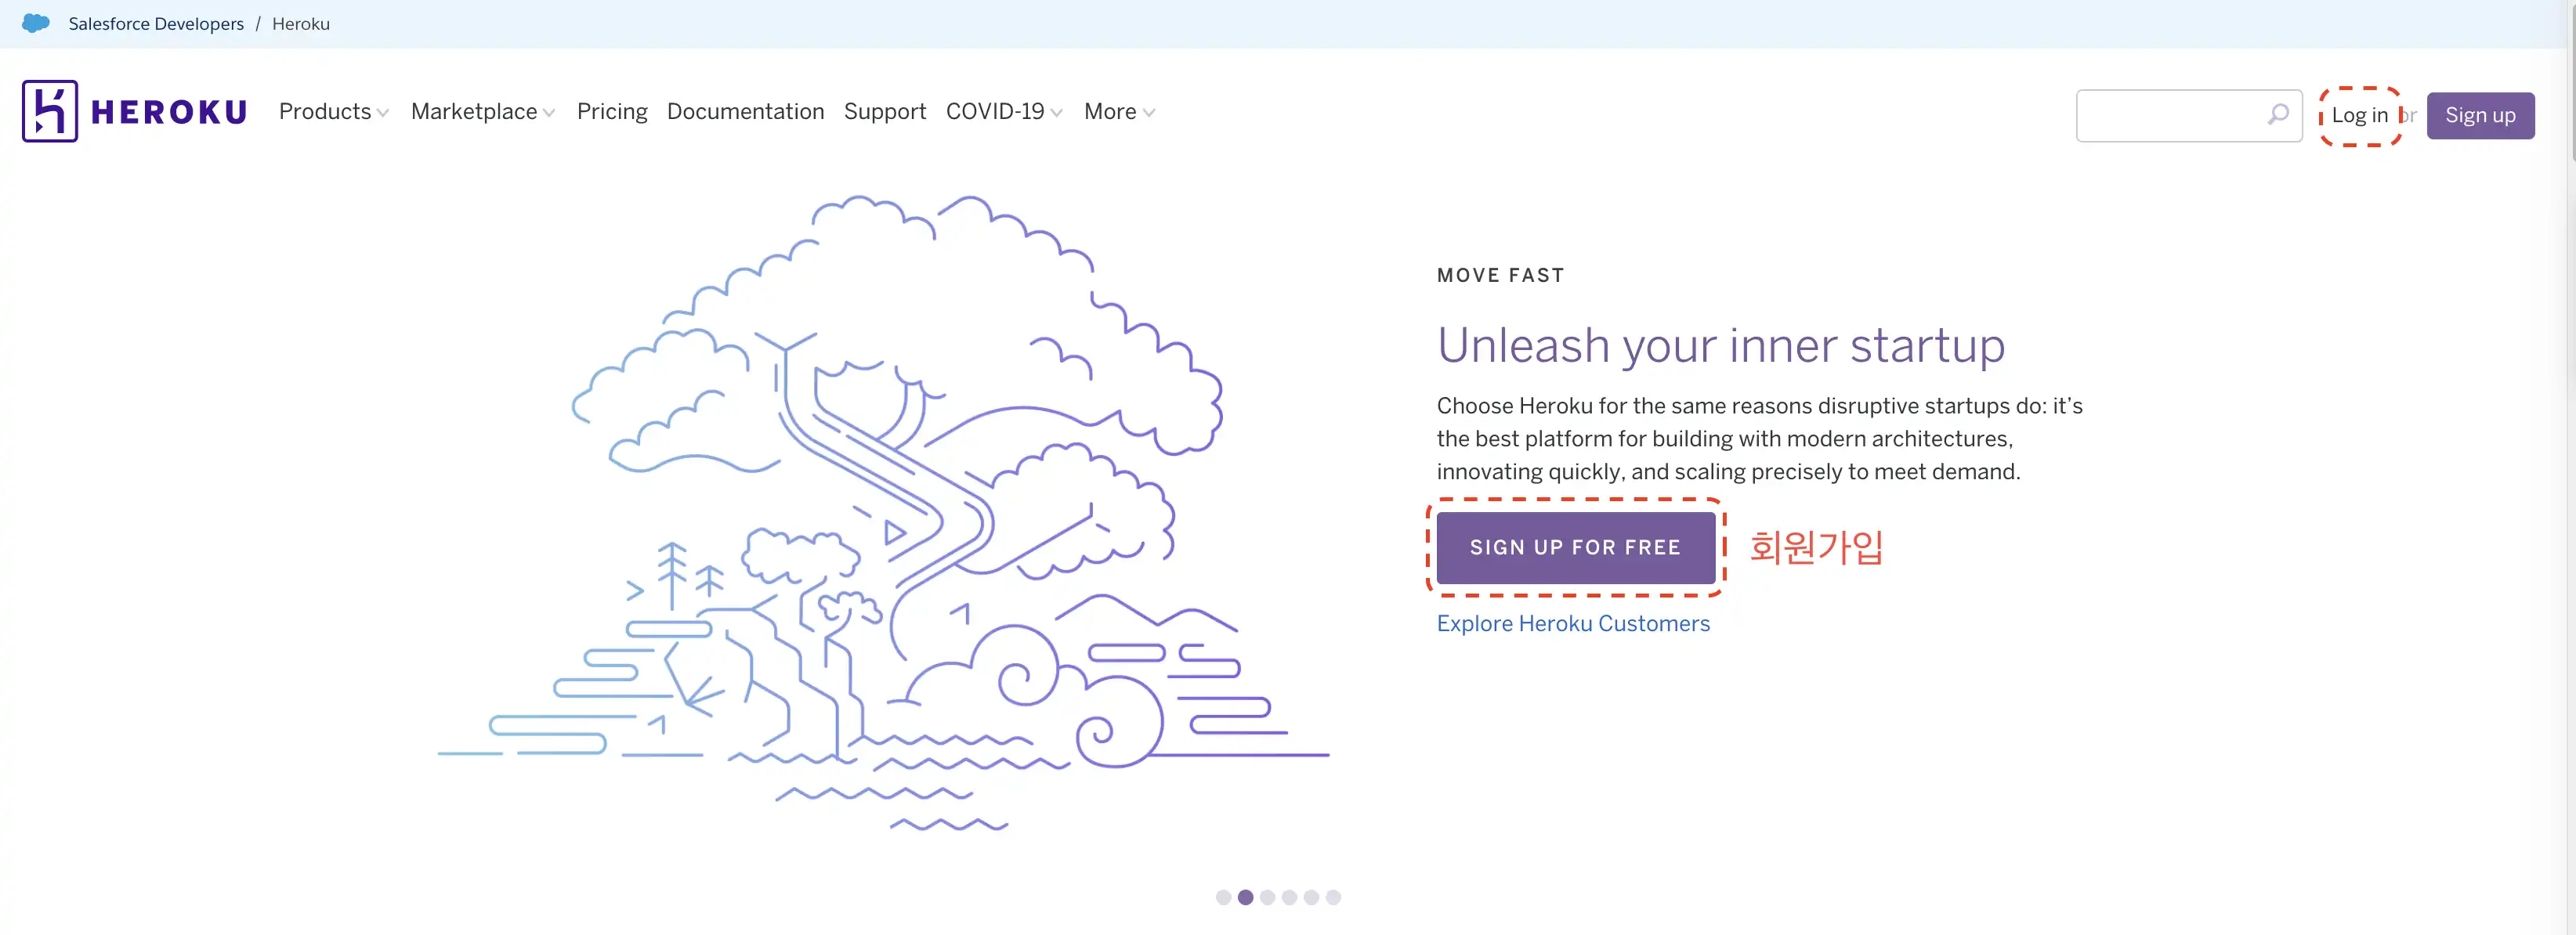
Task: Open Explore Heroku Customers link
Action: click(x=1572, y=623)
